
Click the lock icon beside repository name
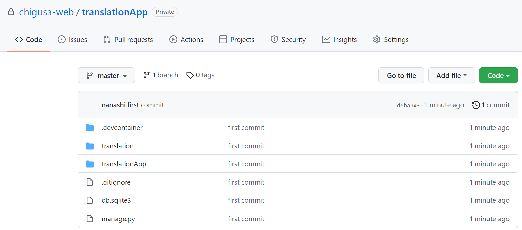tap(11, 12)
